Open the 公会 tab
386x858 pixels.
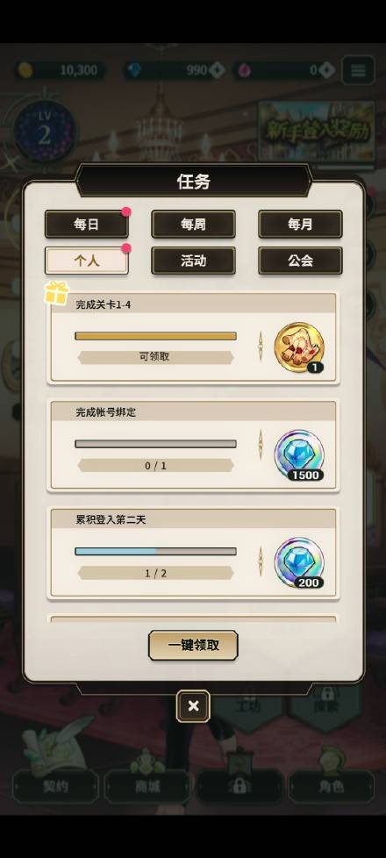coord(300,261)
